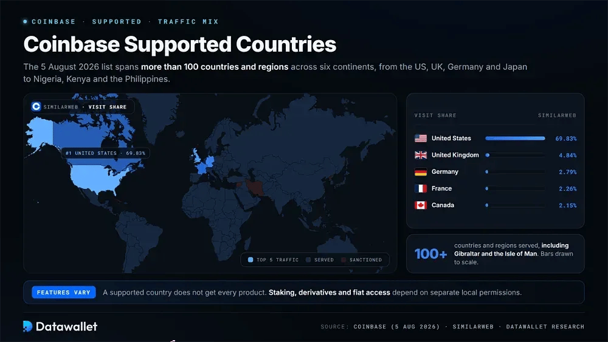This screenshot has width=608, height=342.
Task: Click the SANCTIONED legend label
Action: pyautogui.click(x=365, y=260)
